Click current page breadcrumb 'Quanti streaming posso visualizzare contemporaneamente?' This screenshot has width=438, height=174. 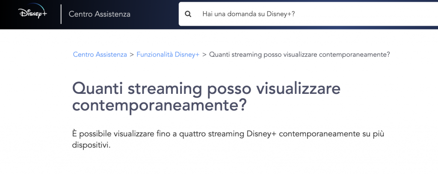pyautogui.click(x=299, y=54)
